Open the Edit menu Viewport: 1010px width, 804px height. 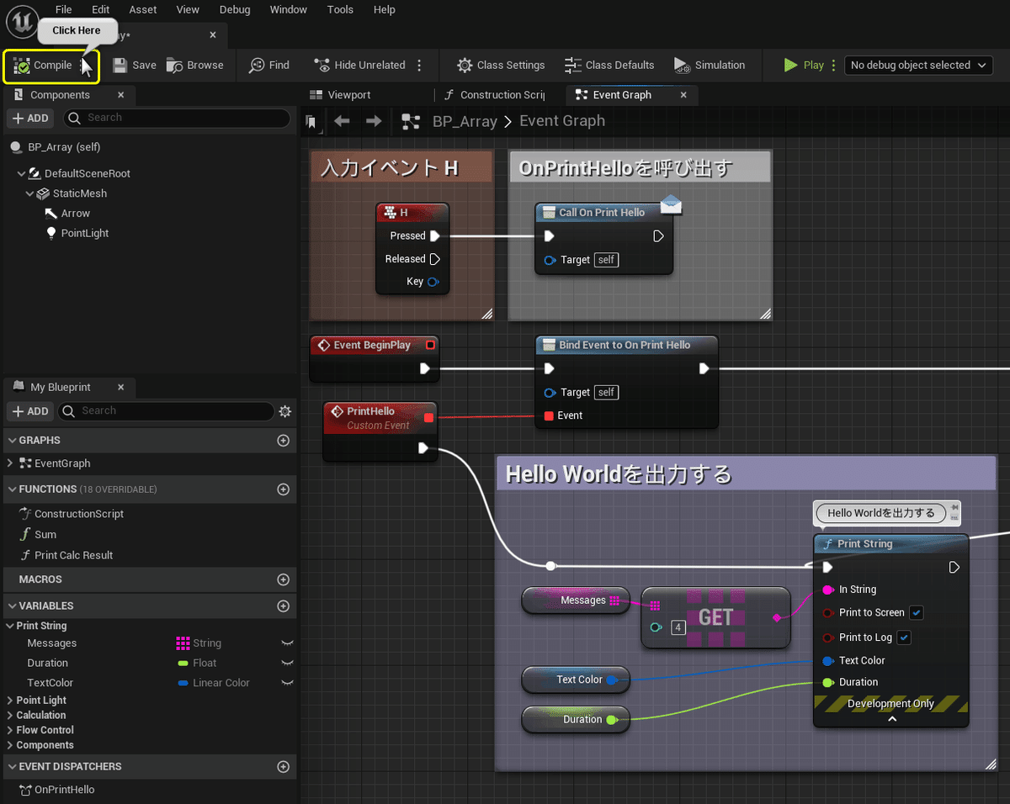(101, 10)
